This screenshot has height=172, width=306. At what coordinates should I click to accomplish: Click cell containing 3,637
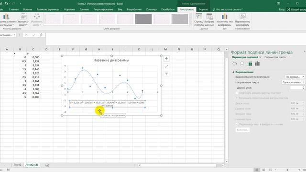[x=33, y=65]
